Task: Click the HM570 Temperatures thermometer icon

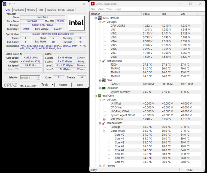Action: [104, 61]
